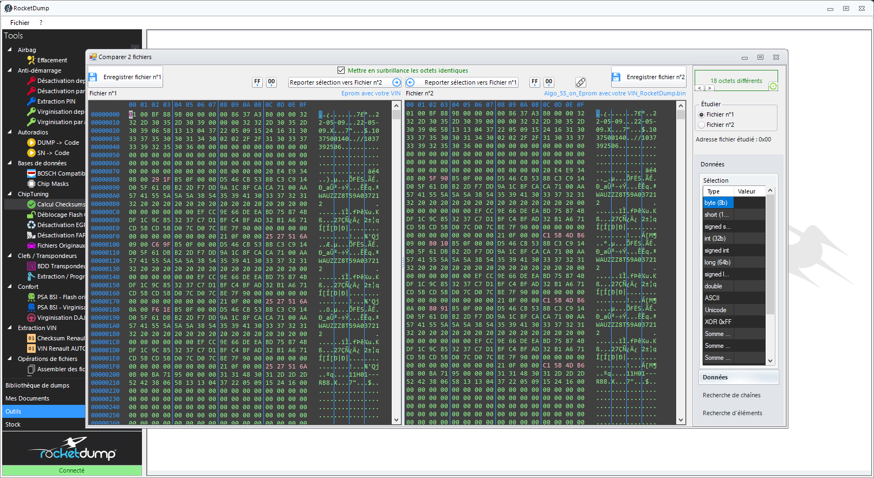Select DUMP -> Code autoradio tool
Screen dimensions: 874x478
tap(53, 143)
